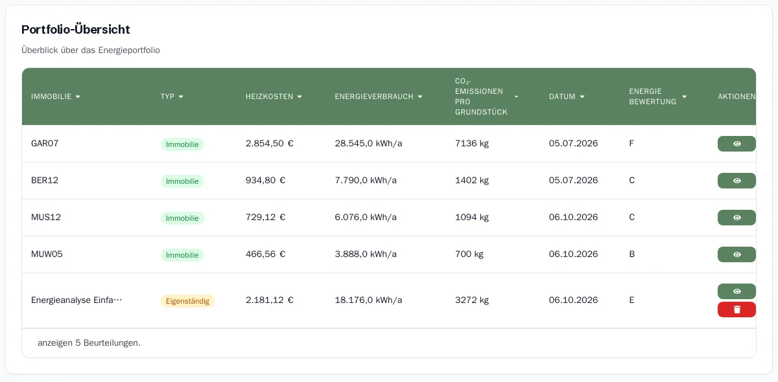778x382 pixels.
Task: Click the Immobilie tag in MUS12 row
Action: 182,218
